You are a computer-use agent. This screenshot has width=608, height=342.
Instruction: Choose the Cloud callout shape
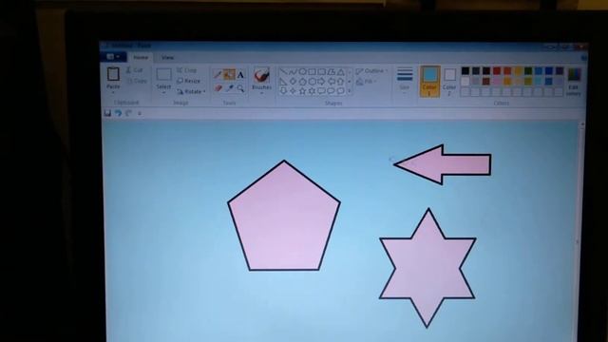click(x=340, y=91)
